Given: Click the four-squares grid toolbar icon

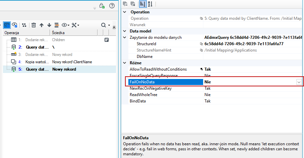Looking at the screenshot, I should [24, 25].
